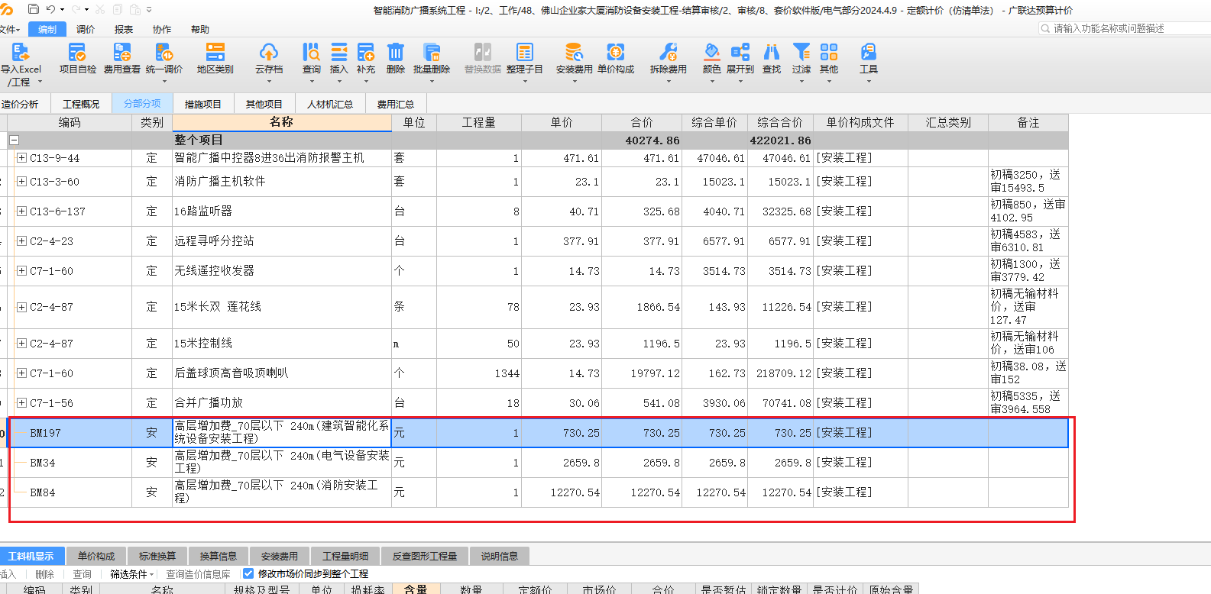
Task: Click the 批量删除 batch delete icon
Action: pos(432,52)
